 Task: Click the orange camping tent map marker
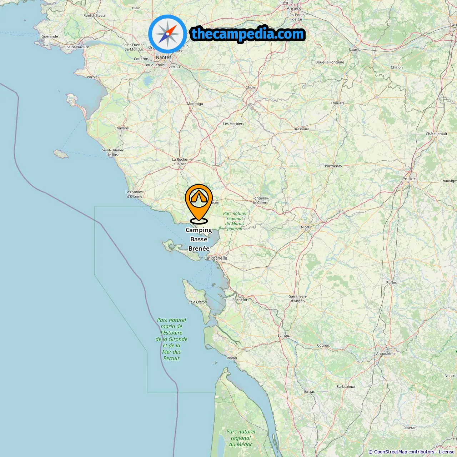(x=199, y=204)
